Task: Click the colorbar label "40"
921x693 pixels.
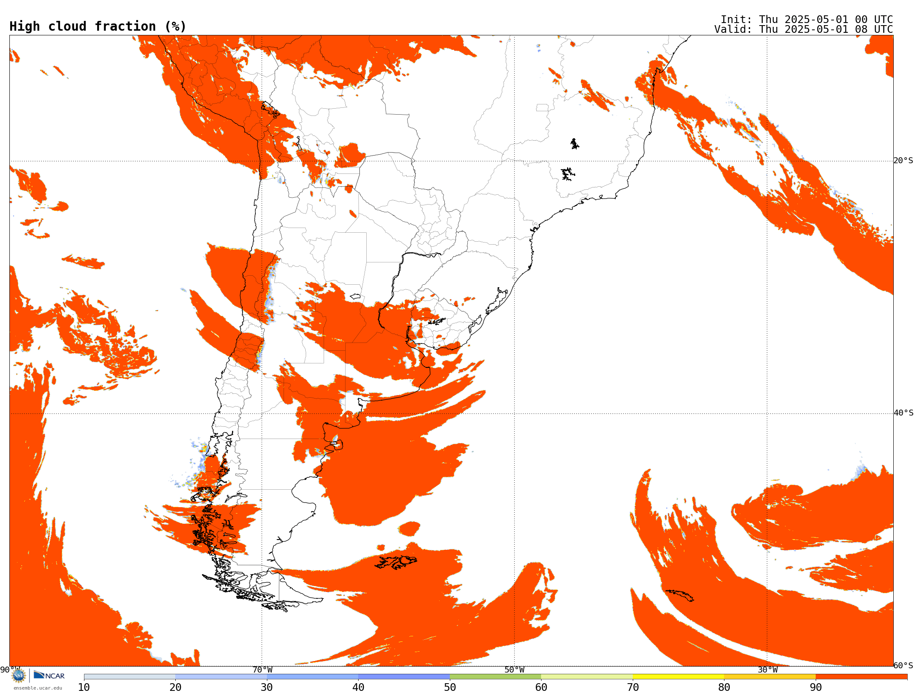Action: point(358,687)
